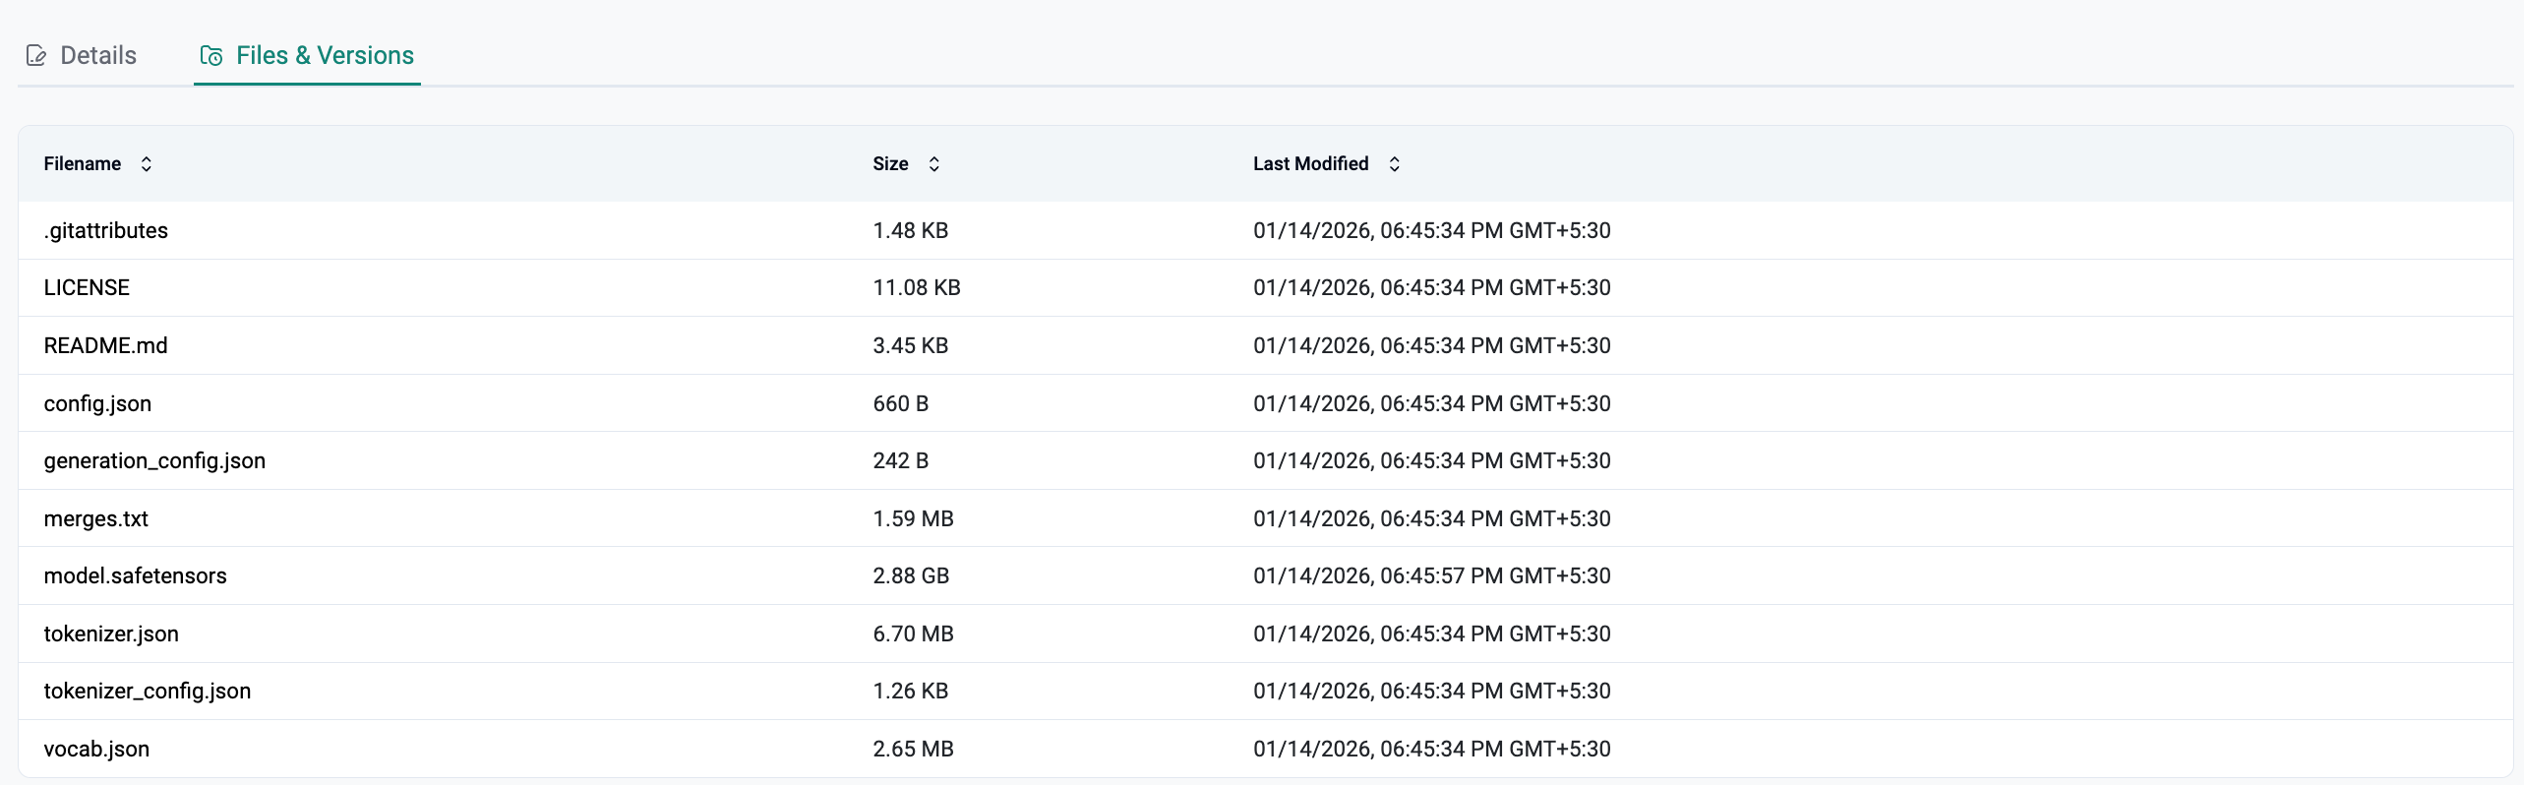Select the README.md file row

click(106, 346)
